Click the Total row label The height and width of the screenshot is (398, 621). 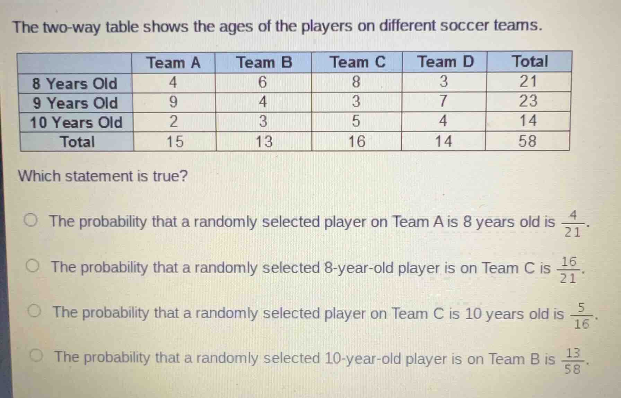click(x=77, y=142)
